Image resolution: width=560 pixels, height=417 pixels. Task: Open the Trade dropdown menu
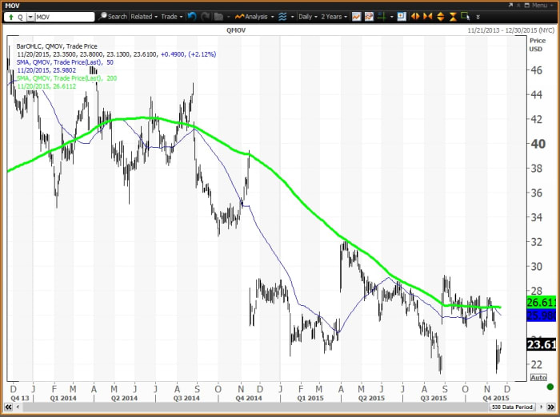171,16
